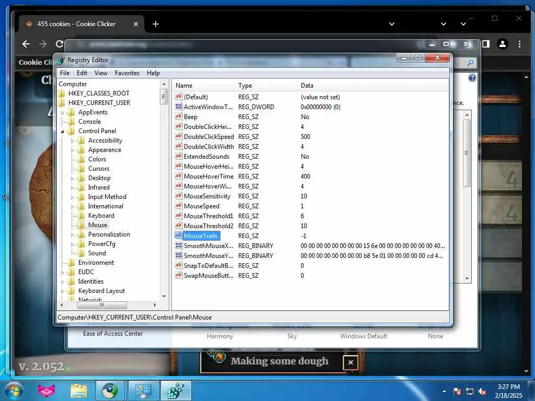535x401 pixels.
Task: Expand the Input Method key
Action: (72, 197)
